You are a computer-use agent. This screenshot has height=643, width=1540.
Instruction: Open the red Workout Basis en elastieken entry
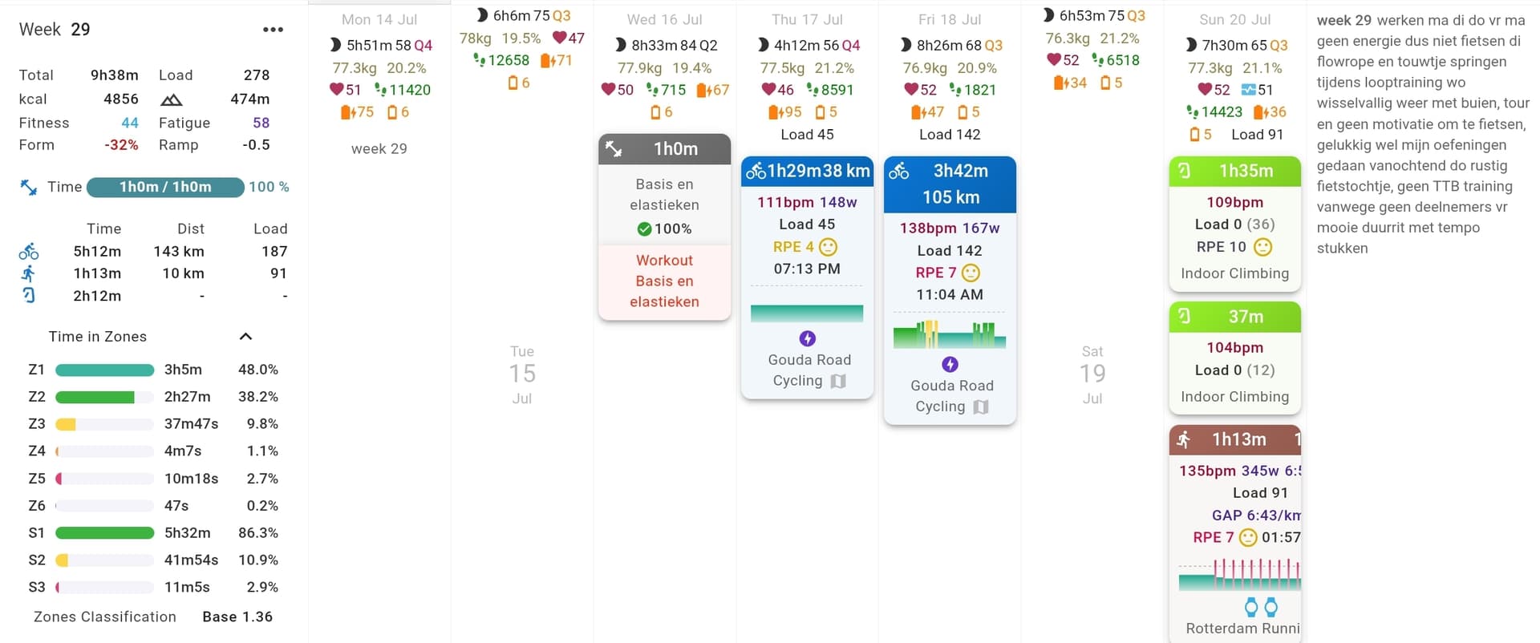[x=664, y=281]
